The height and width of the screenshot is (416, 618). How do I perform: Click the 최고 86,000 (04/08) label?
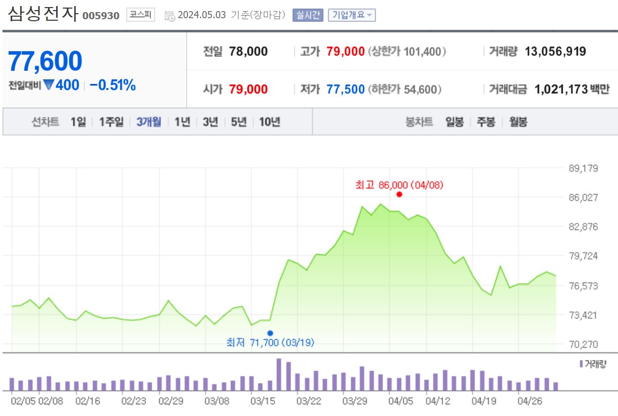pos(399,185)
